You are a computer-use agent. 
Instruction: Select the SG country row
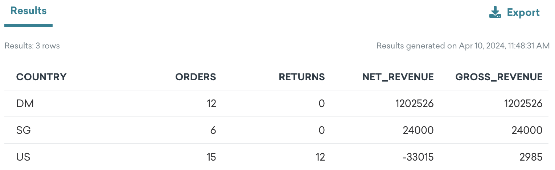[277, 130]
